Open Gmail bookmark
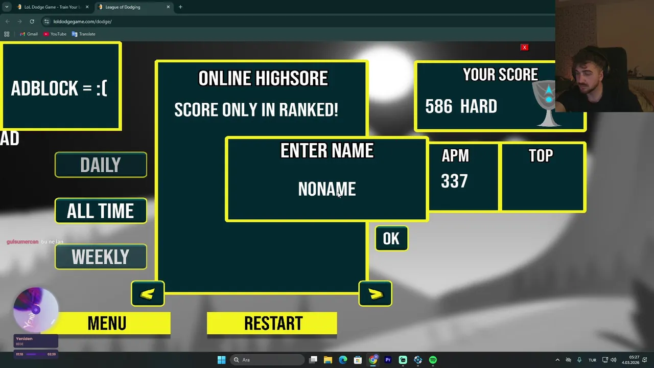The height and width of the screenshot is (368, 654). coord(29,34)
